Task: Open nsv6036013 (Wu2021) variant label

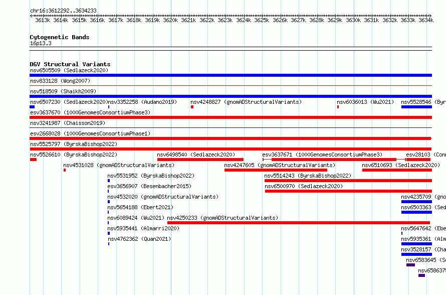Action: click(x=365, y=102)
